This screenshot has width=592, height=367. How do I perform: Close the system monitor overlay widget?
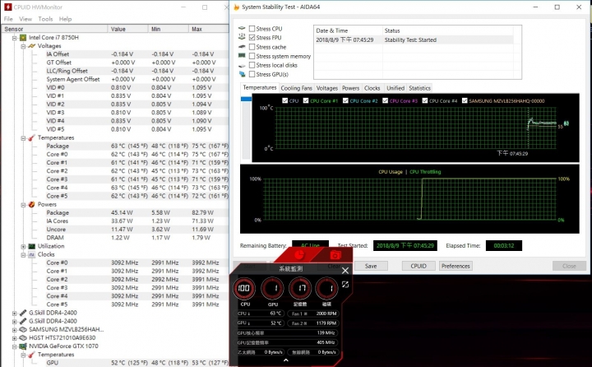(x=345, y=269)
